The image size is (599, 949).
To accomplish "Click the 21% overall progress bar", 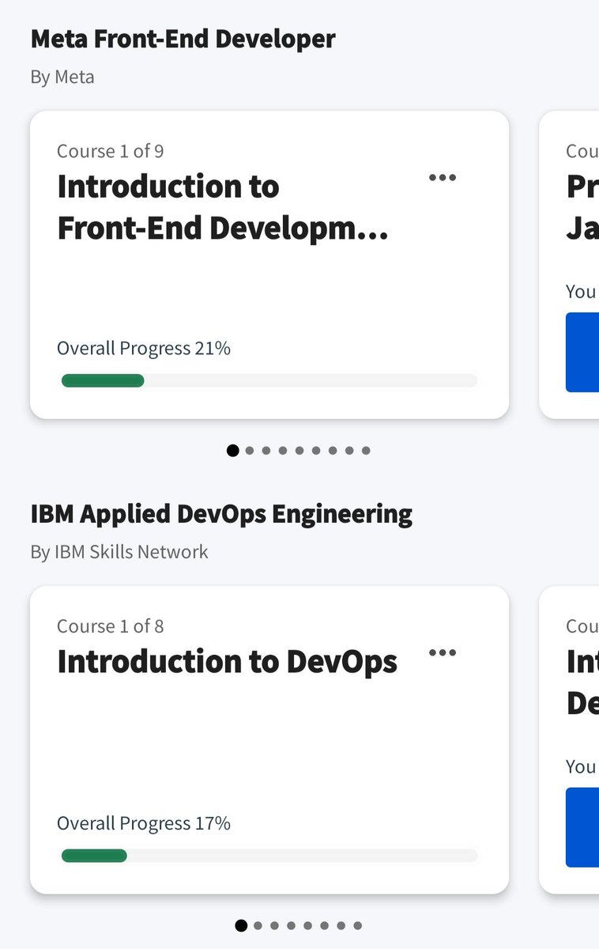I will point(269,380).
